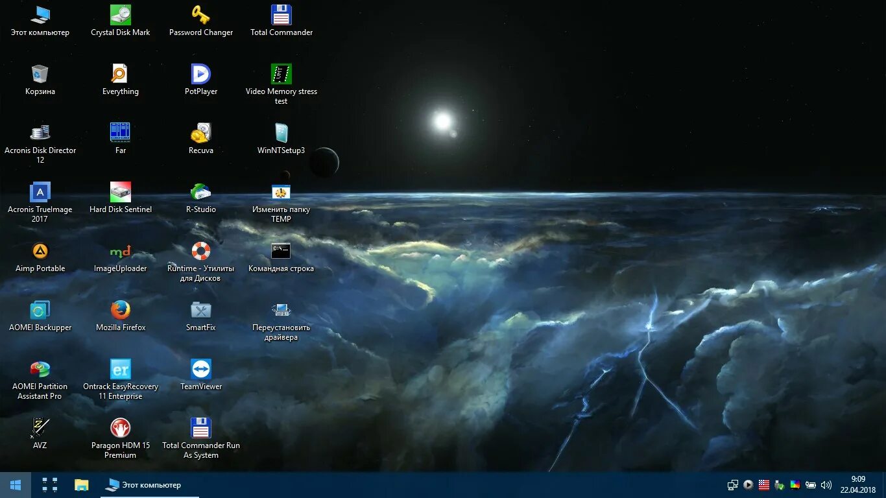Click safely remove USB tray icon
The width and height of the screenshot is (886, 498).
(x=780, y=485)
